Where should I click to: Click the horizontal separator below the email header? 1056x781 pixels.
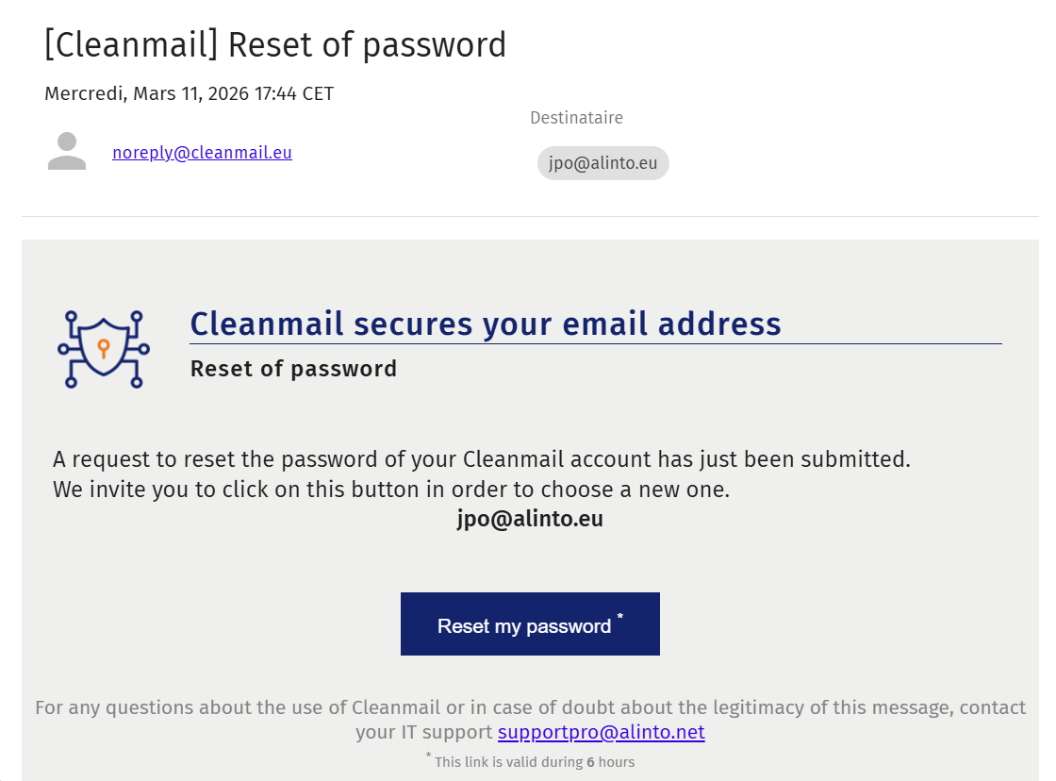coord(530,217)
